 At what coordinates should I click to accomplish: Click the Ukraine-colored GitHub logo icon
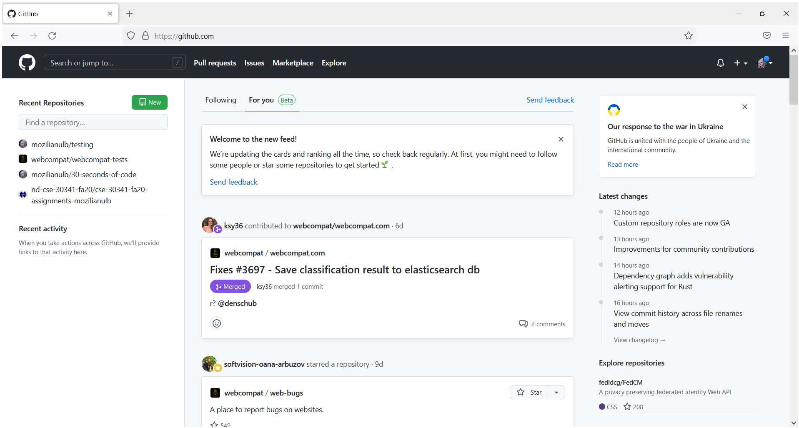coord(614,110)
